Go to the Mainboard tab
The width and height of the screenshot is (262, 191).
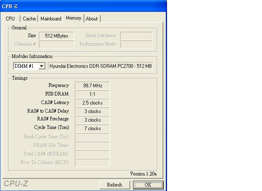[51, 19]
